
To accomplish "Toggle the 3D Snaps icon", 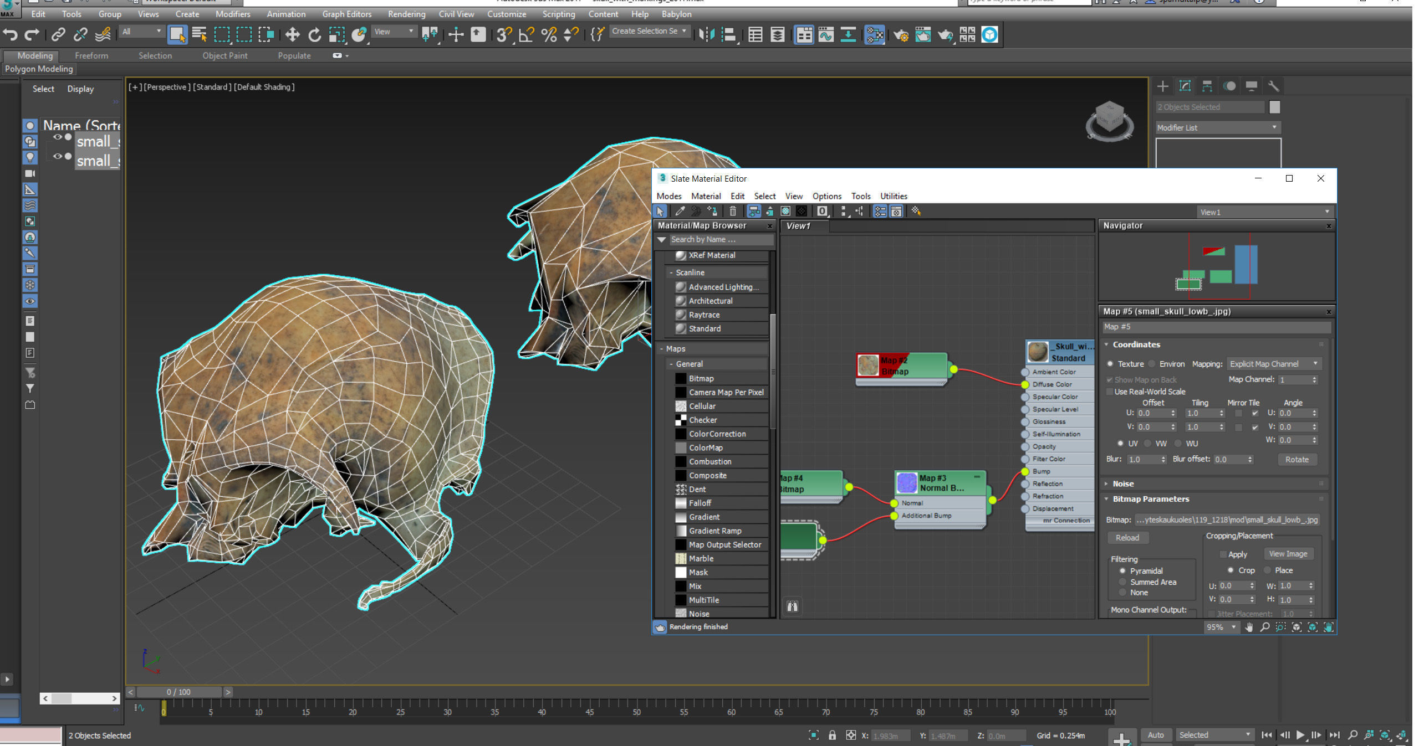I will (504, 35).
